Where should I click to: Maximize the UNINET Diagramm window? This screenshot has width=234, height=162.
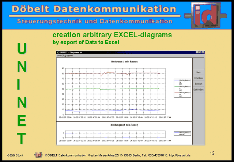(200, 52)
